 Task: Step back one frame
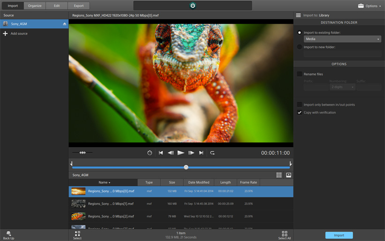coord(171,153)
